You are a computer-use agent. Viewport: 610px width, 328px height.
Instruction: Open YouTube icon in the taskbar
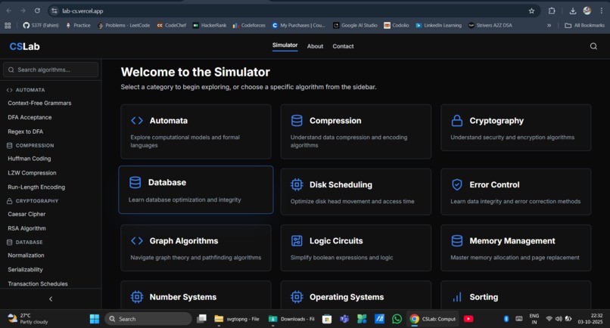[468, 319]
